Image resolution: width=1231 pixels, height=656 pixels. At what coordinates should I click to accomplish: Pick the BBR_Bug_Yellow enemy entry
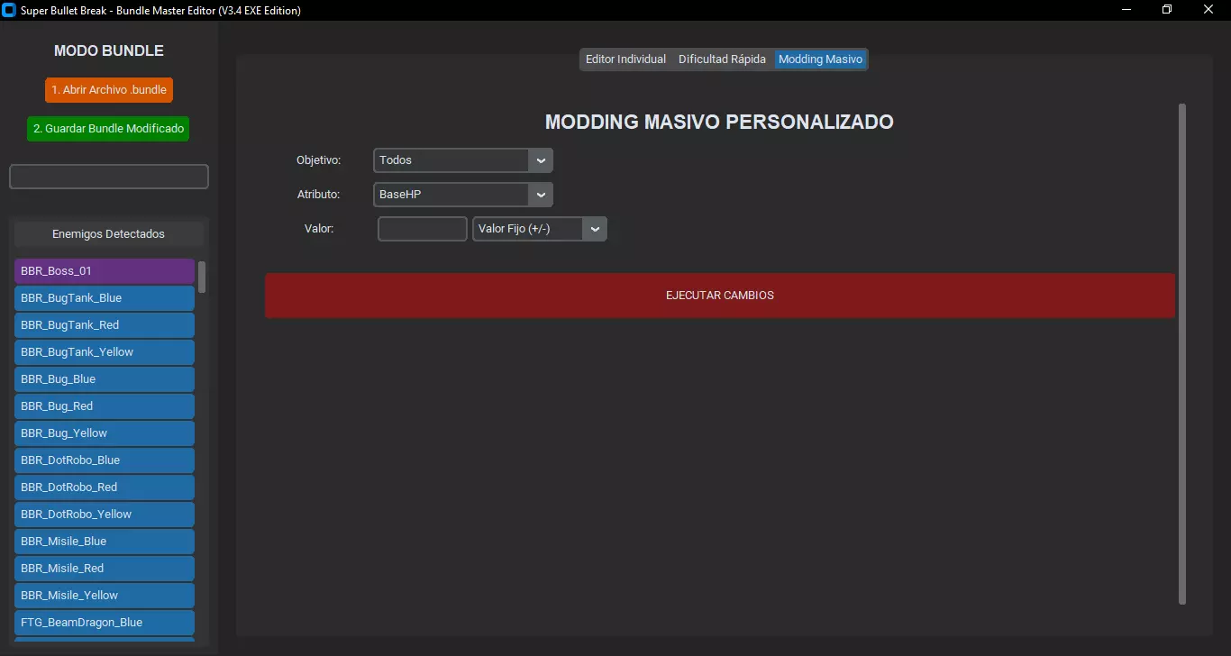[x=105, y=433]
